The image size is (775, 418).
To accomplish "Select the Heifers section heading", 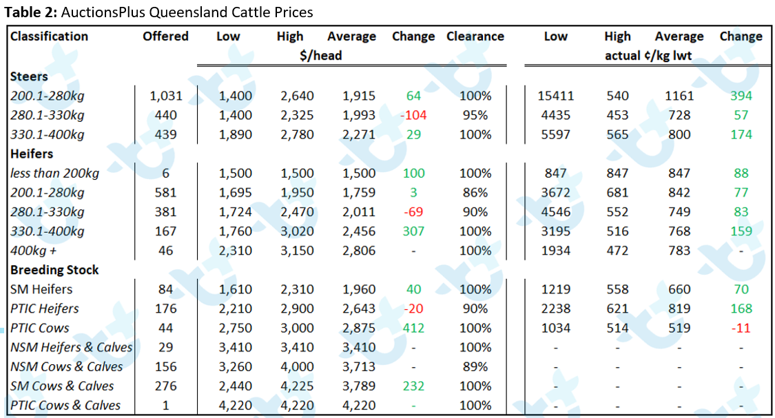I will click(32, 154).
